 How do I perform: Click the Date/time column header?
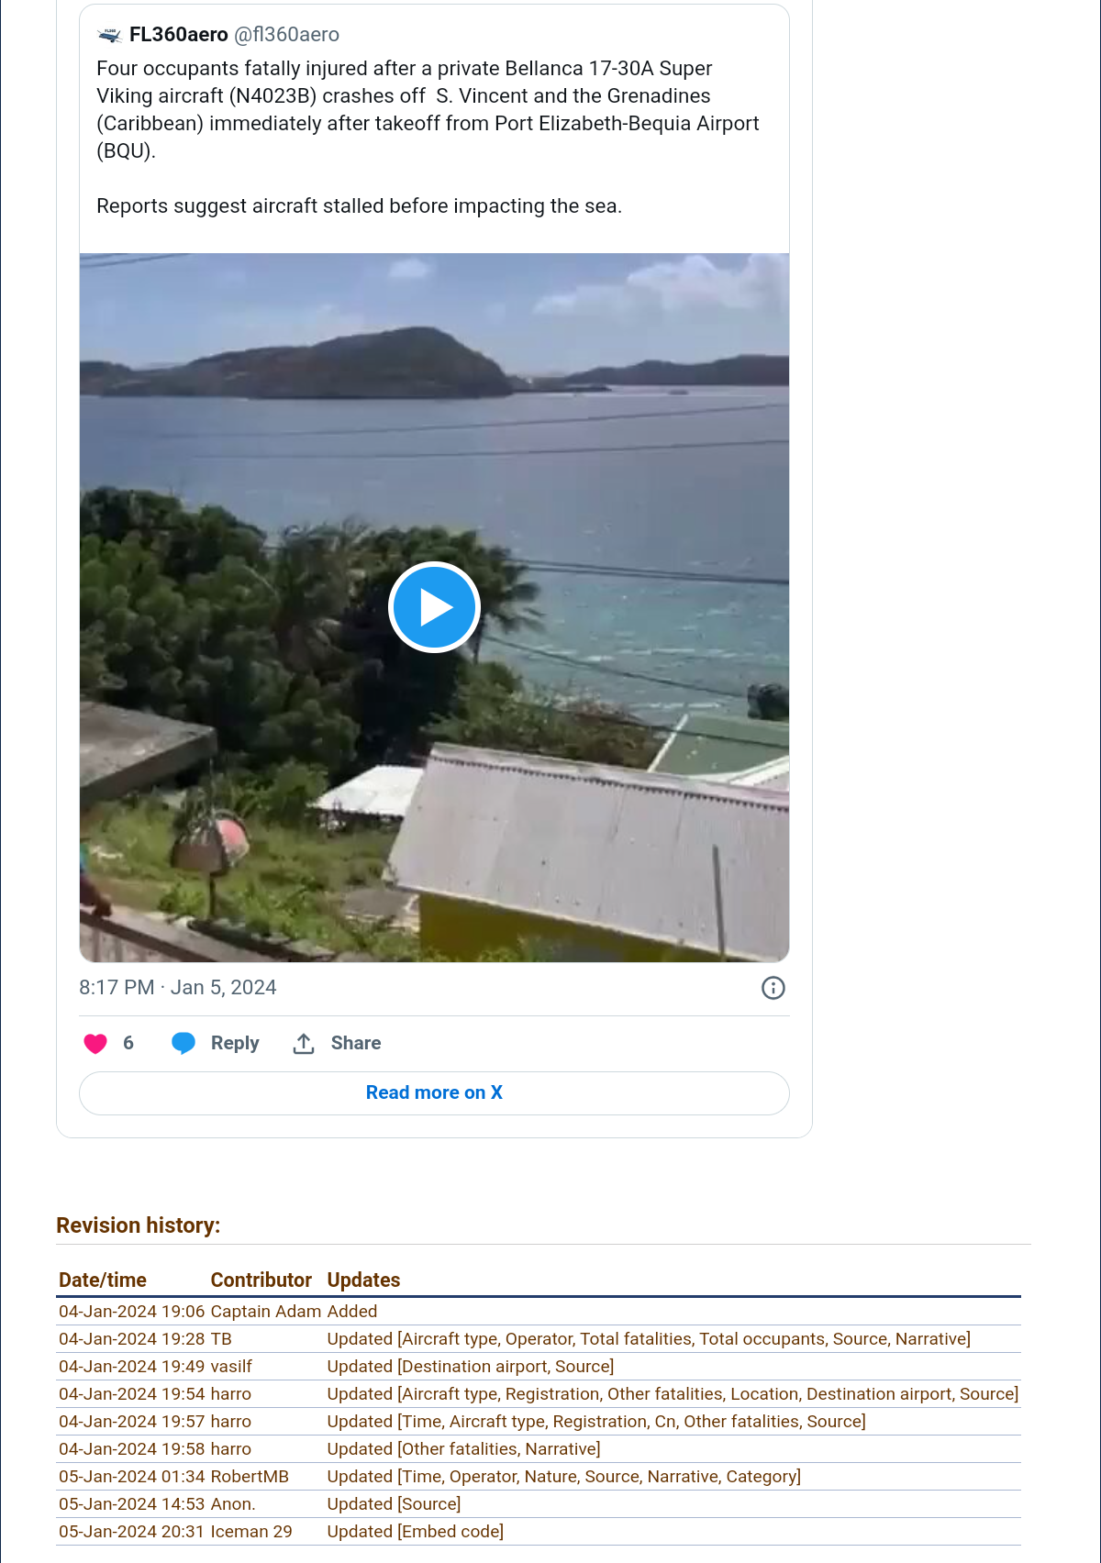pyautogui.click(x=103, y=1280)
